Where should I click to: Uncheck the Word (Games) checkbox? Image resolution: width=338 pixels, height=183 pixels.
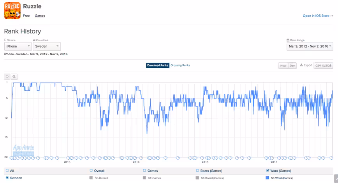[x=268, y=171]
